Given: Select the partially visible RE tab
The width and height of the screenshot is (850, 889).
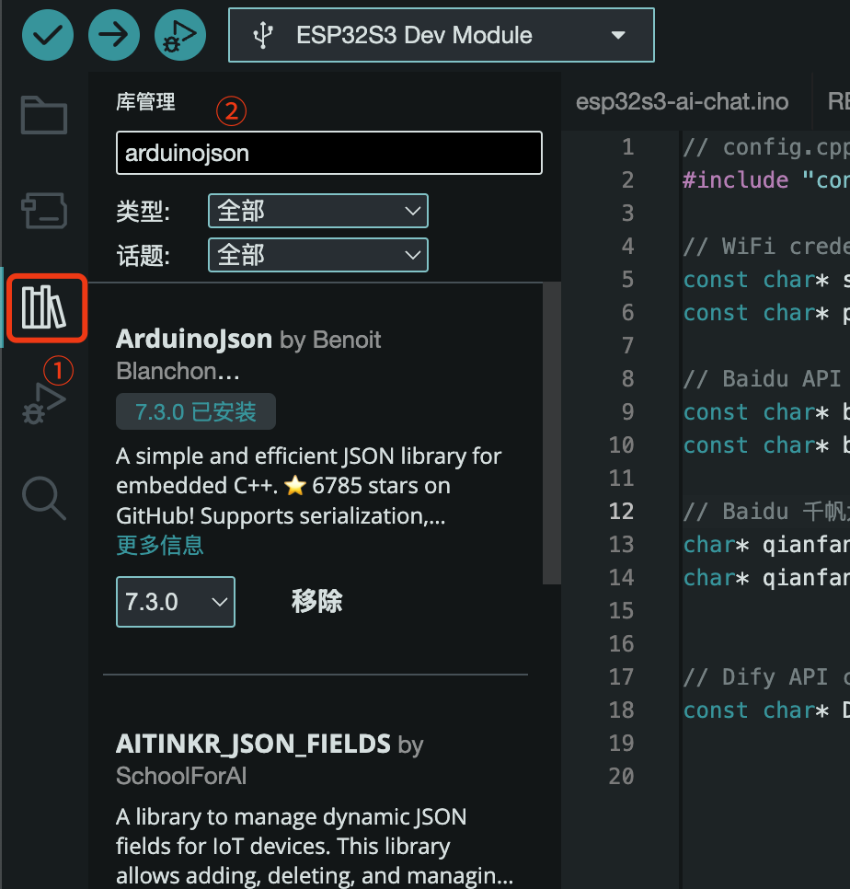Looking at the screenshot, I should tap(839, 101).
